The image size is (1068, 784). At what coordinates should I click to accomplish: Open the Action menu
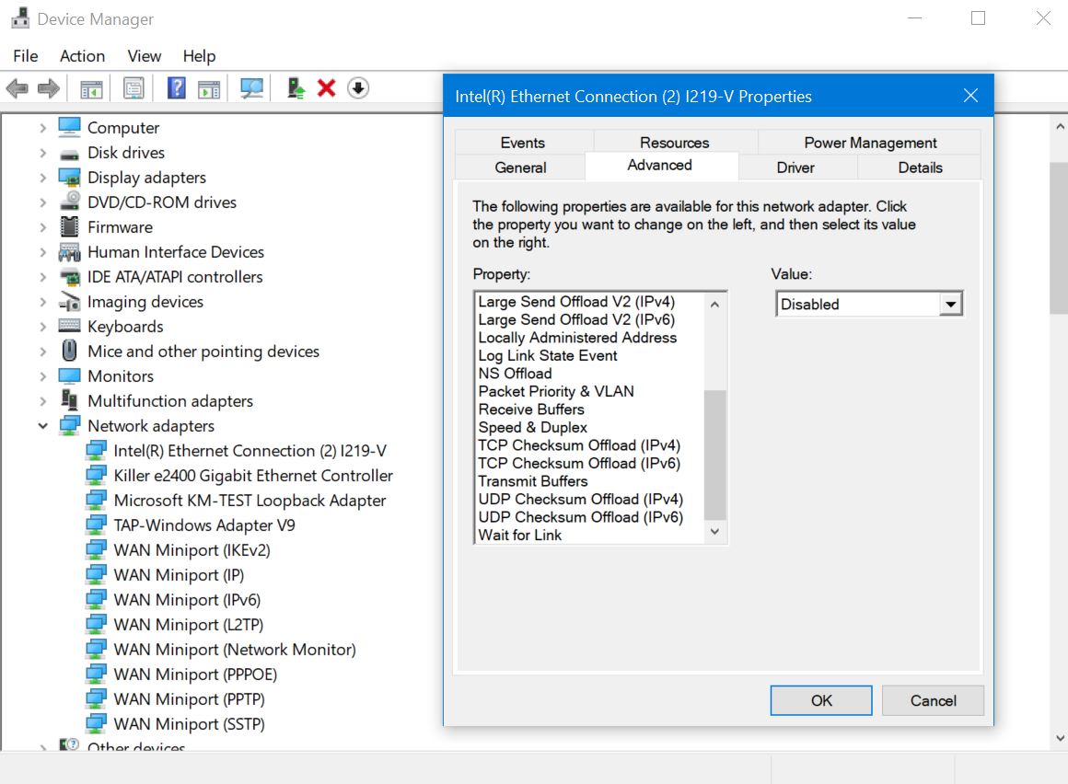point(82,56)
